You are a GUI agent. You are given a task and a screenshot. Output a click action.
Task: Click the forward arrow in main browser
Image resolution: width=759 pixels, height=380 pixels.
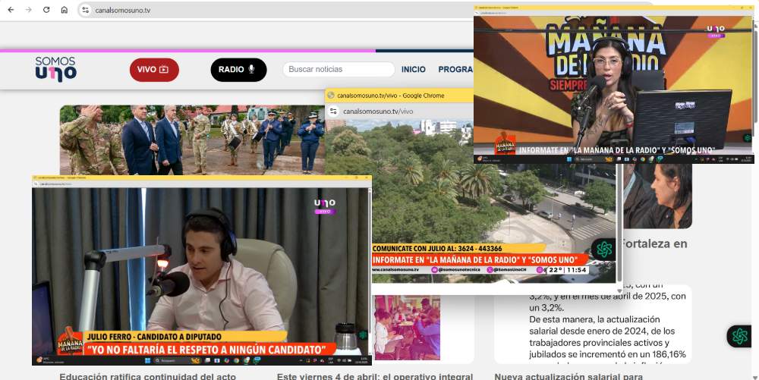(29, 10)
